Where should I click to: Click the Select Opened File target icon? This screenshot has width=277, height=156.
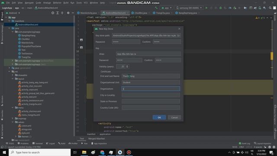(x=53, y=13)
